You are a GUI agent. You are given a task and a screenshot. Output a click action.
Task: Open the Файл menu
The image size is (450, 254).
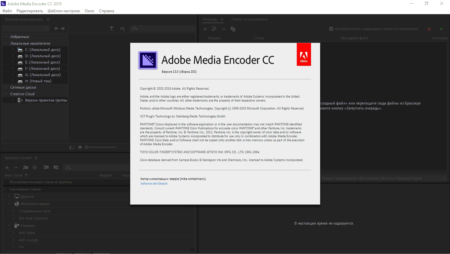[x=7, y=11]
